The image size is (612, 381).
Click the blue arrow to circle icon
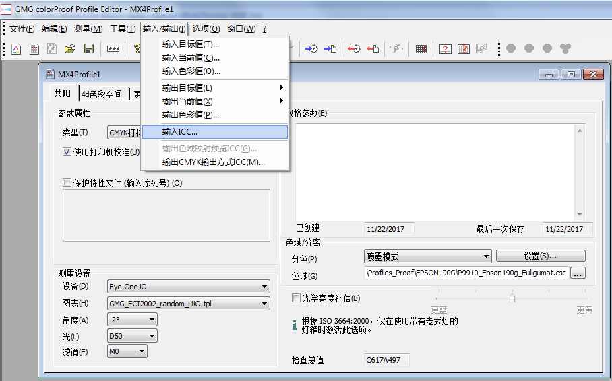pyautogui.click(x=311, y=48)
